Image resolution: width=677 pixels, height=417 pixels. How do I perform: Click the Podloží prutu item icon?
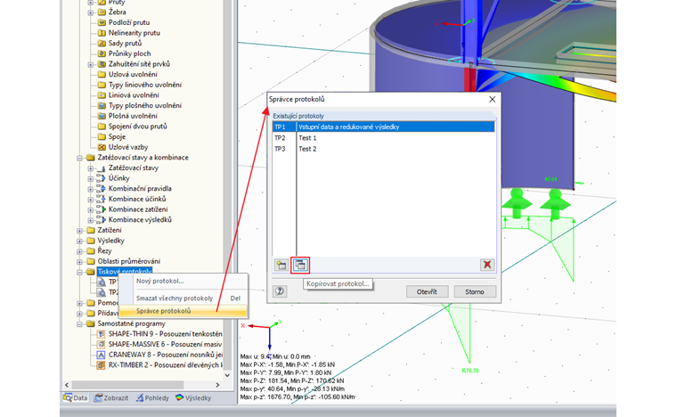point(102,22)
